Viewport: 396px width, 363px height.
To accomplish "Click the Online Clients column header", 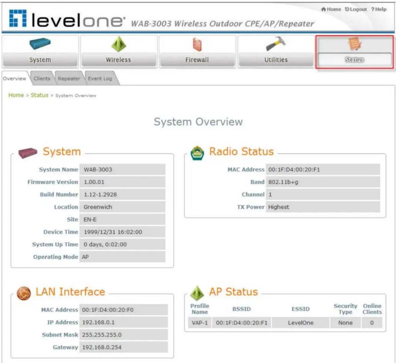I will 372,309.
